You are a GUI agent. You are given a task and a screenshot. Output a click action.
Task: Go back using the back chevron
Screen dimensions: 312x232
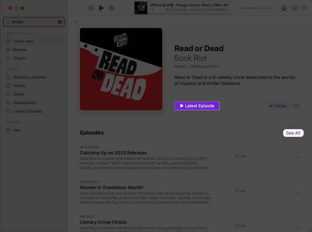pos(75,21)
